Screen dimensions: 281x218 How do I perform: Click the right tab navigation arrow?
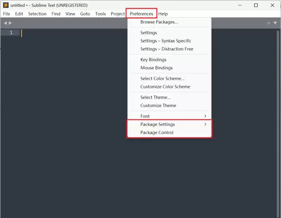pos(10,23)
